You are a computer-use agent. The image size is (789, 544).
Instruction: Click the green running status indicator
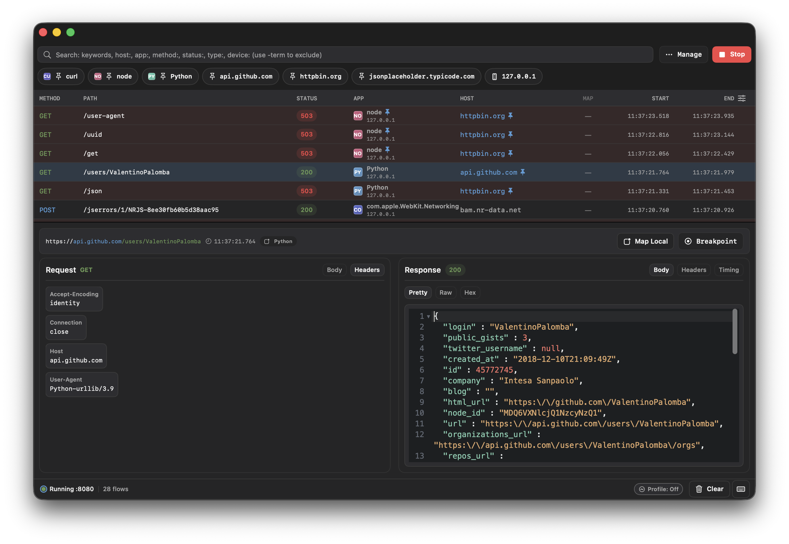tap(44, 489)
